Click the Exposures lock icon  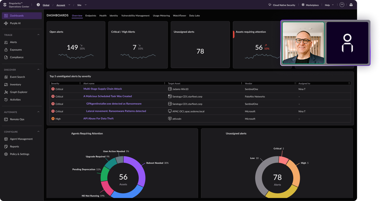point(6,50)
